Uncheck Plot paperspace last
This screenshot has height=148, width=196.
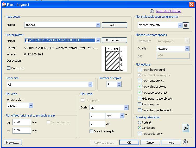coord(140,92)
